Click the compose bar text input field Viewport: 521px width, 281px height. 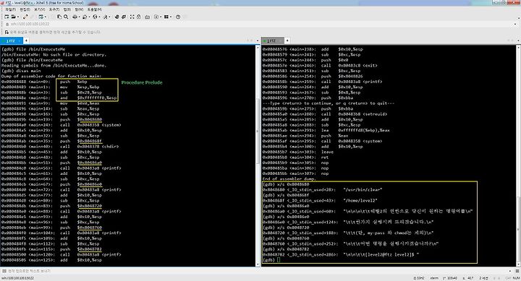[259, 271]
